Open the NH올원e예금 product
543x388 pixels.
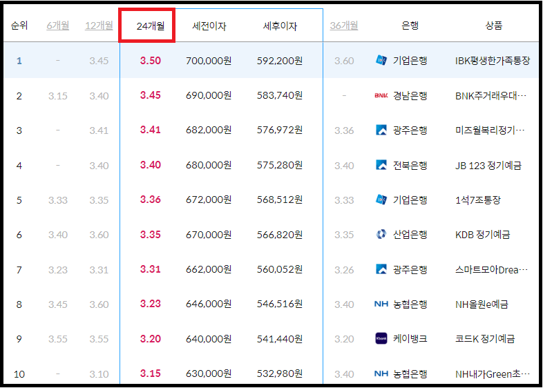(x=482, y=304)
